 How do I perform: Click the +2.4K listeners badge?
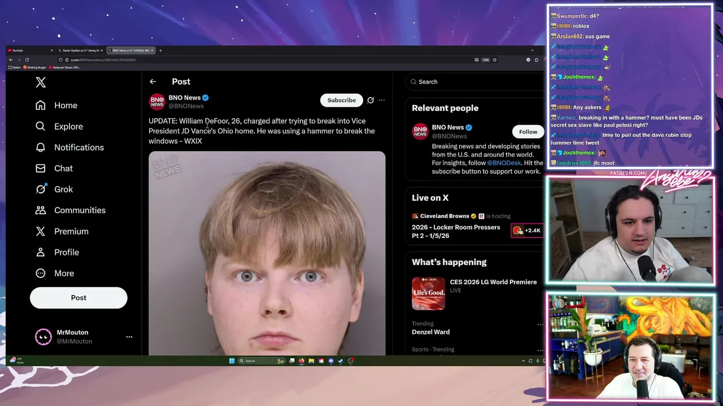pos(527,231)
